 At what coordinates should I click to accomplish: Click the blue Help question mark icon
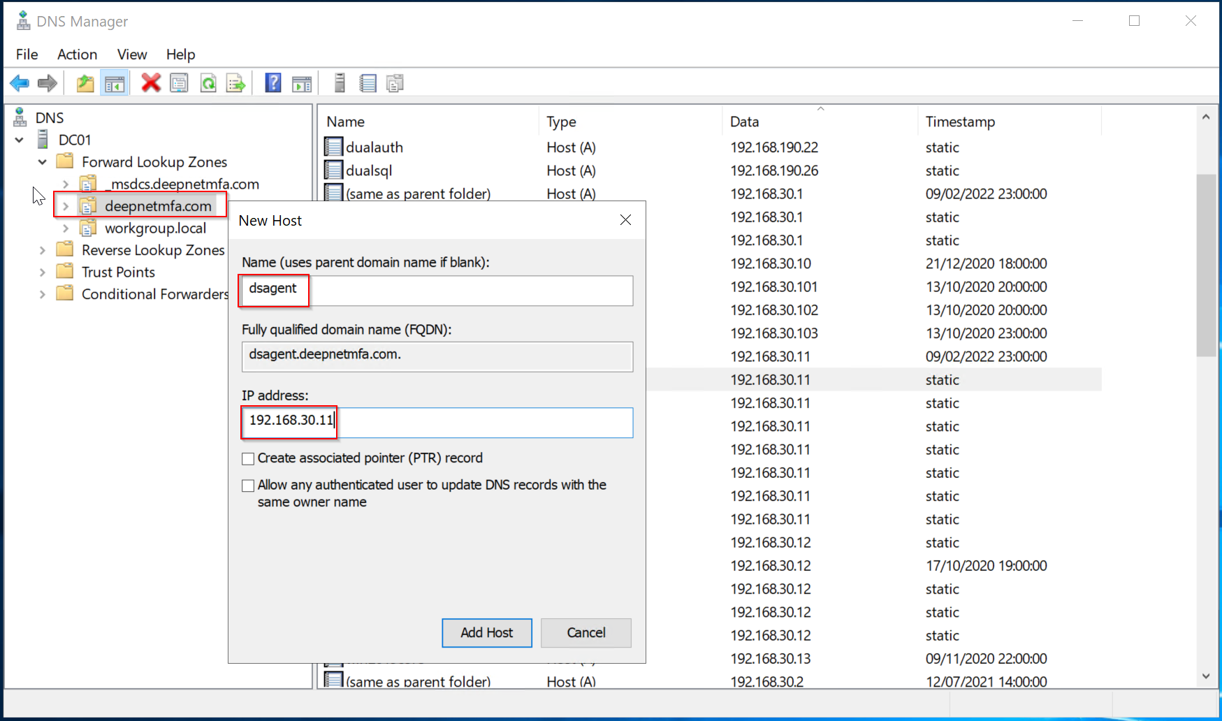[x=273, y=83]
